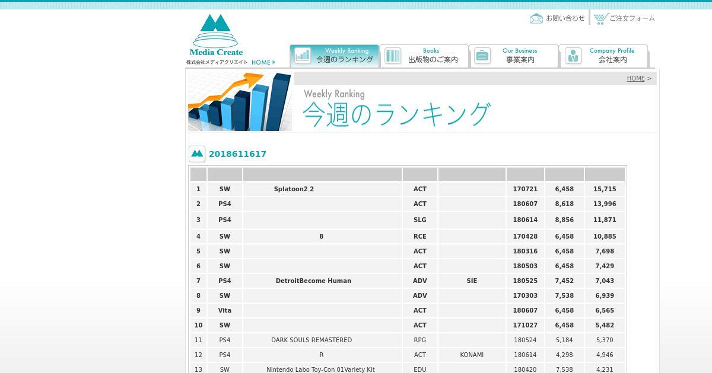Click the 8,856 price cell

564,220
